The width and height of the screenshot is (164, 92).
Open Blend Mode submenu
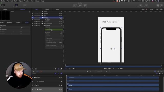pos(54,41)
